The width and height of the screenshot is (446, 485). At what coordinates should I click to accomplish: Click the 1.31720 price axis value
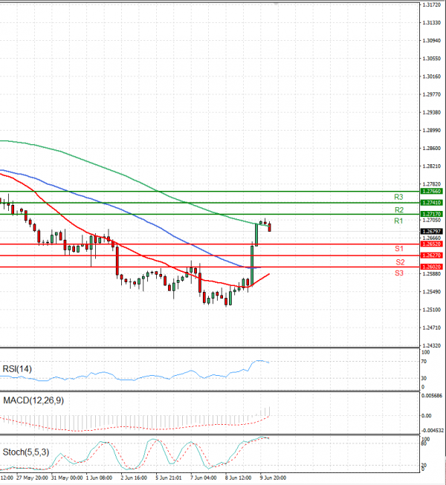431,5
